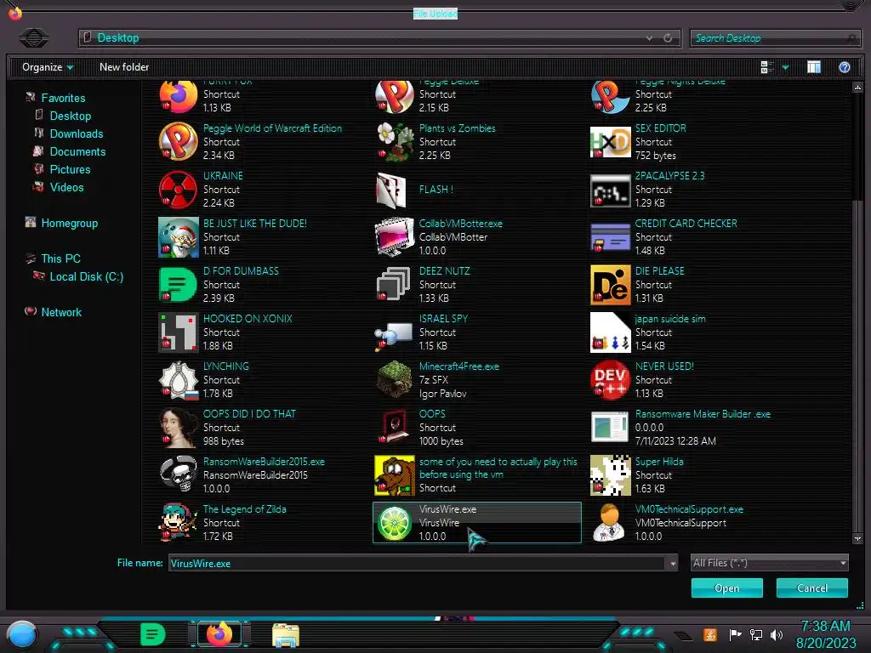The image size is (871, 653).
Task: Click the Desktop address bar path
Action: click(x=117, y=37)
